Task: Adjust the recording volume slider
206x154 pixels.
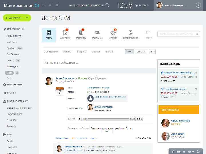Action: point(141,119)
